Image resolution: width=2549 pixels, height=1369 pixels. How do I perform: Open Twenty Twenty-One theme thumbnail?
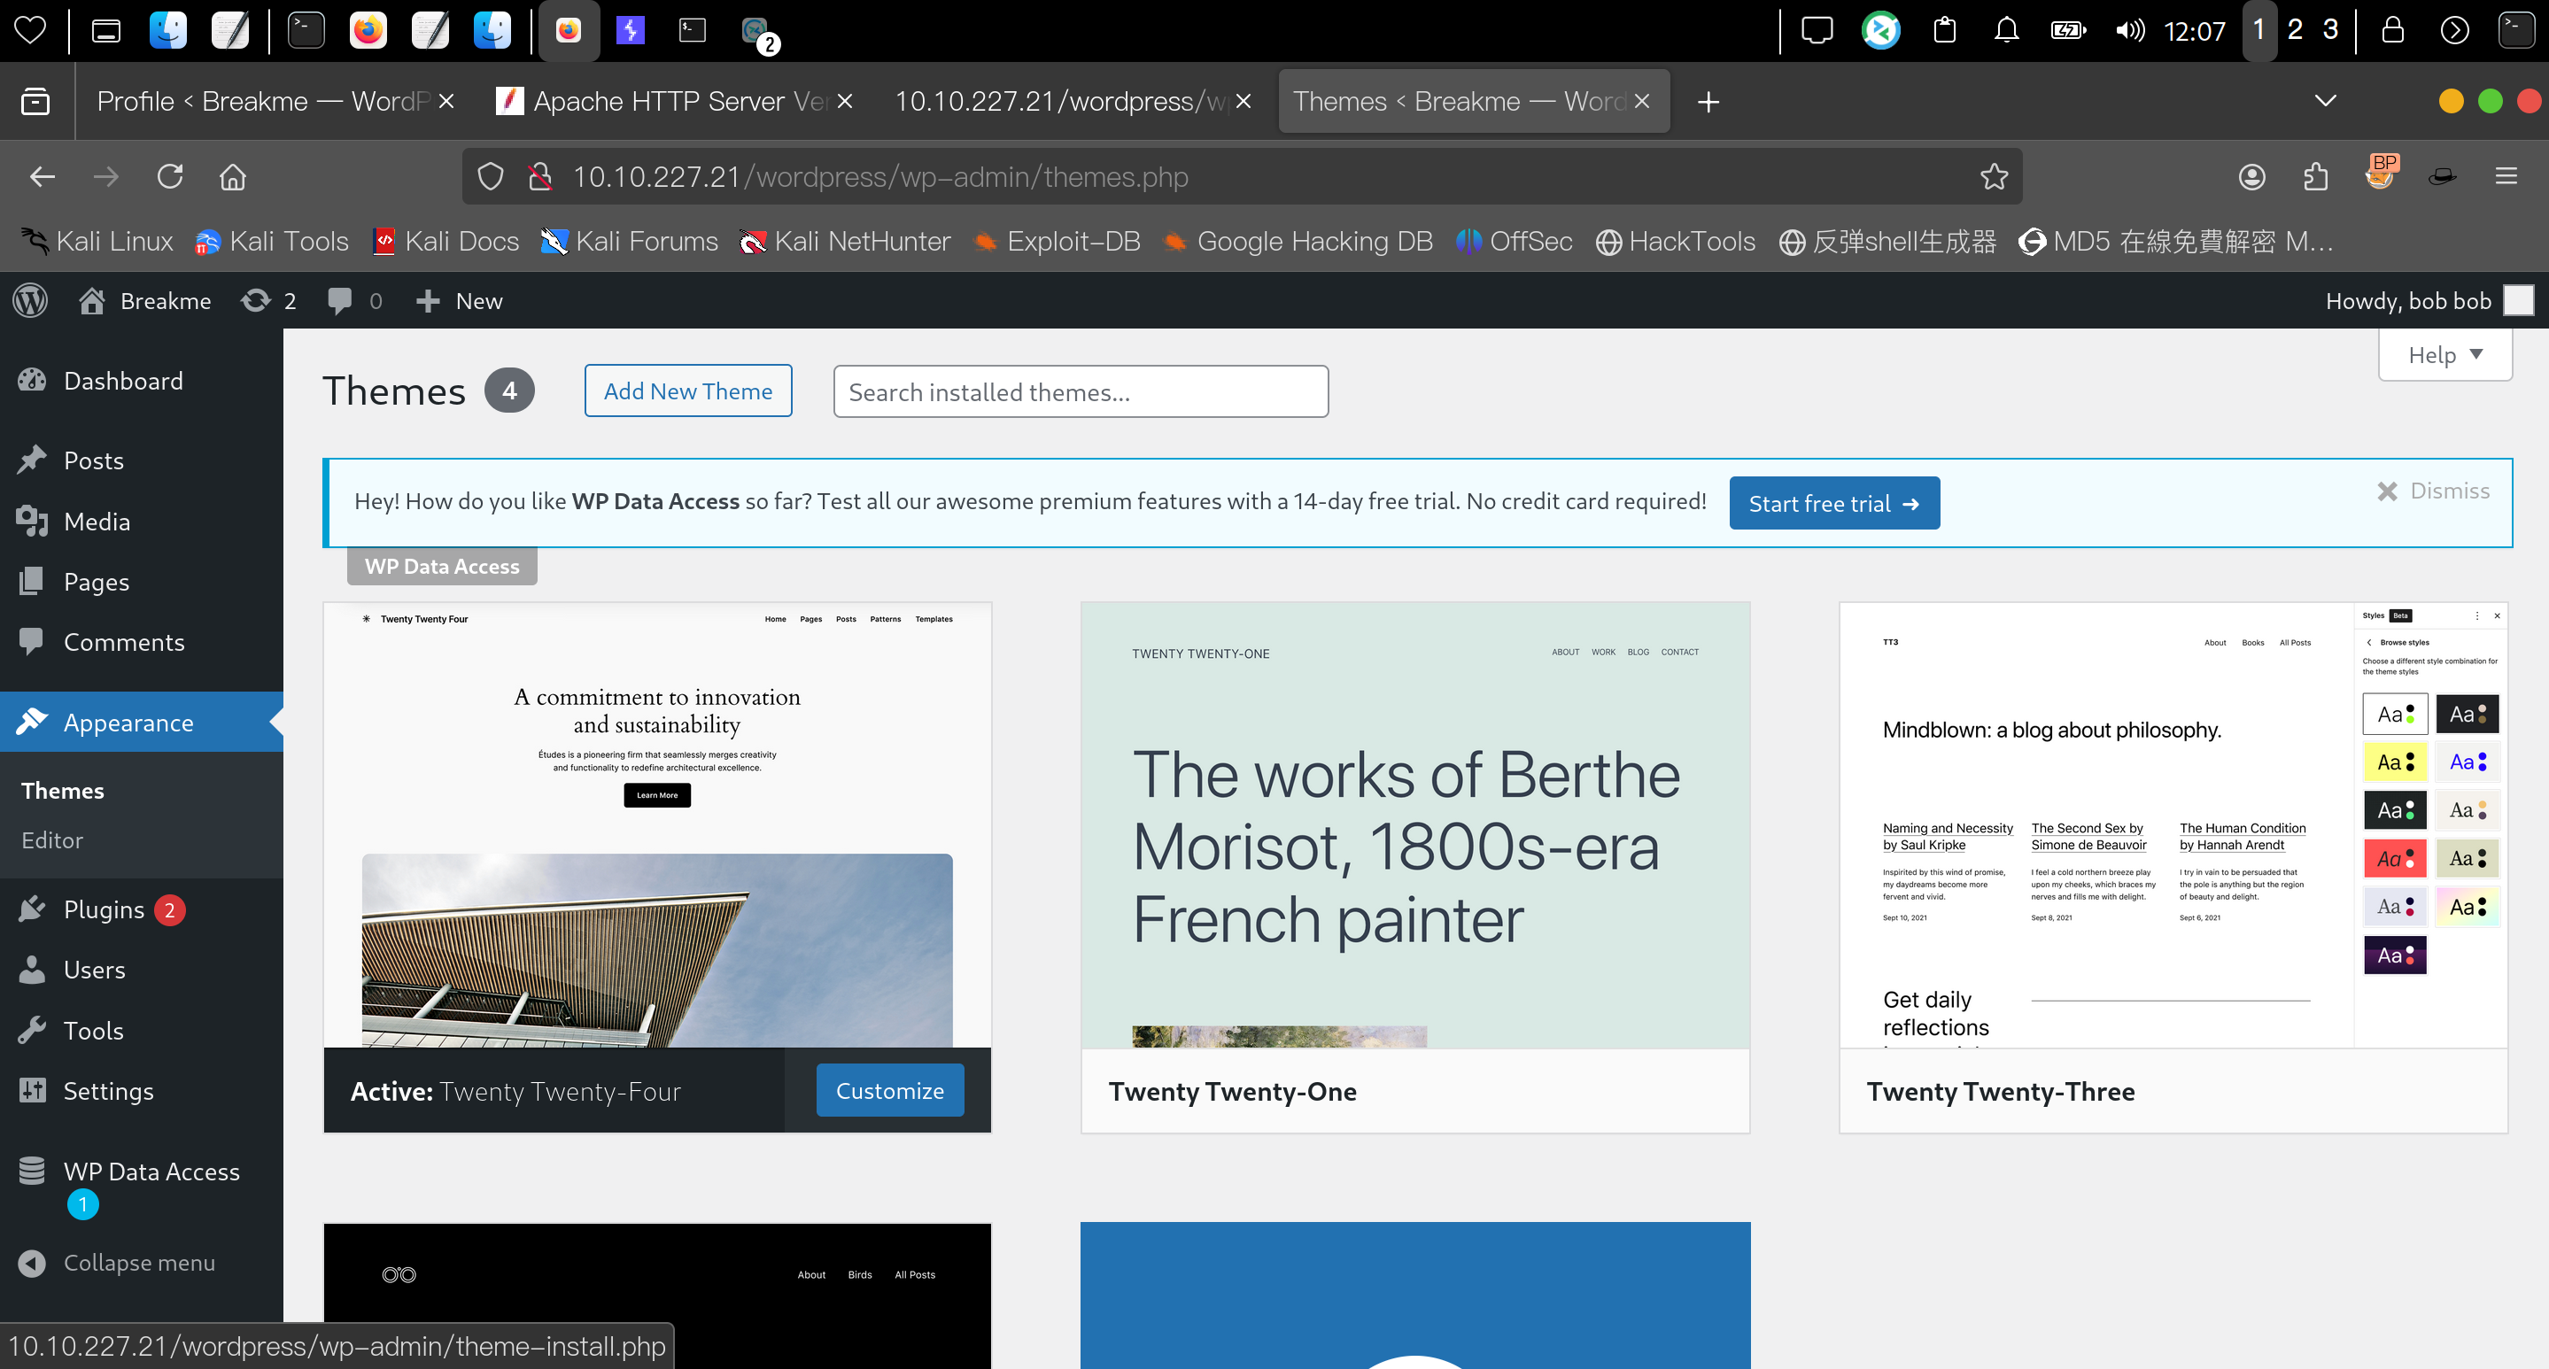1415,825
